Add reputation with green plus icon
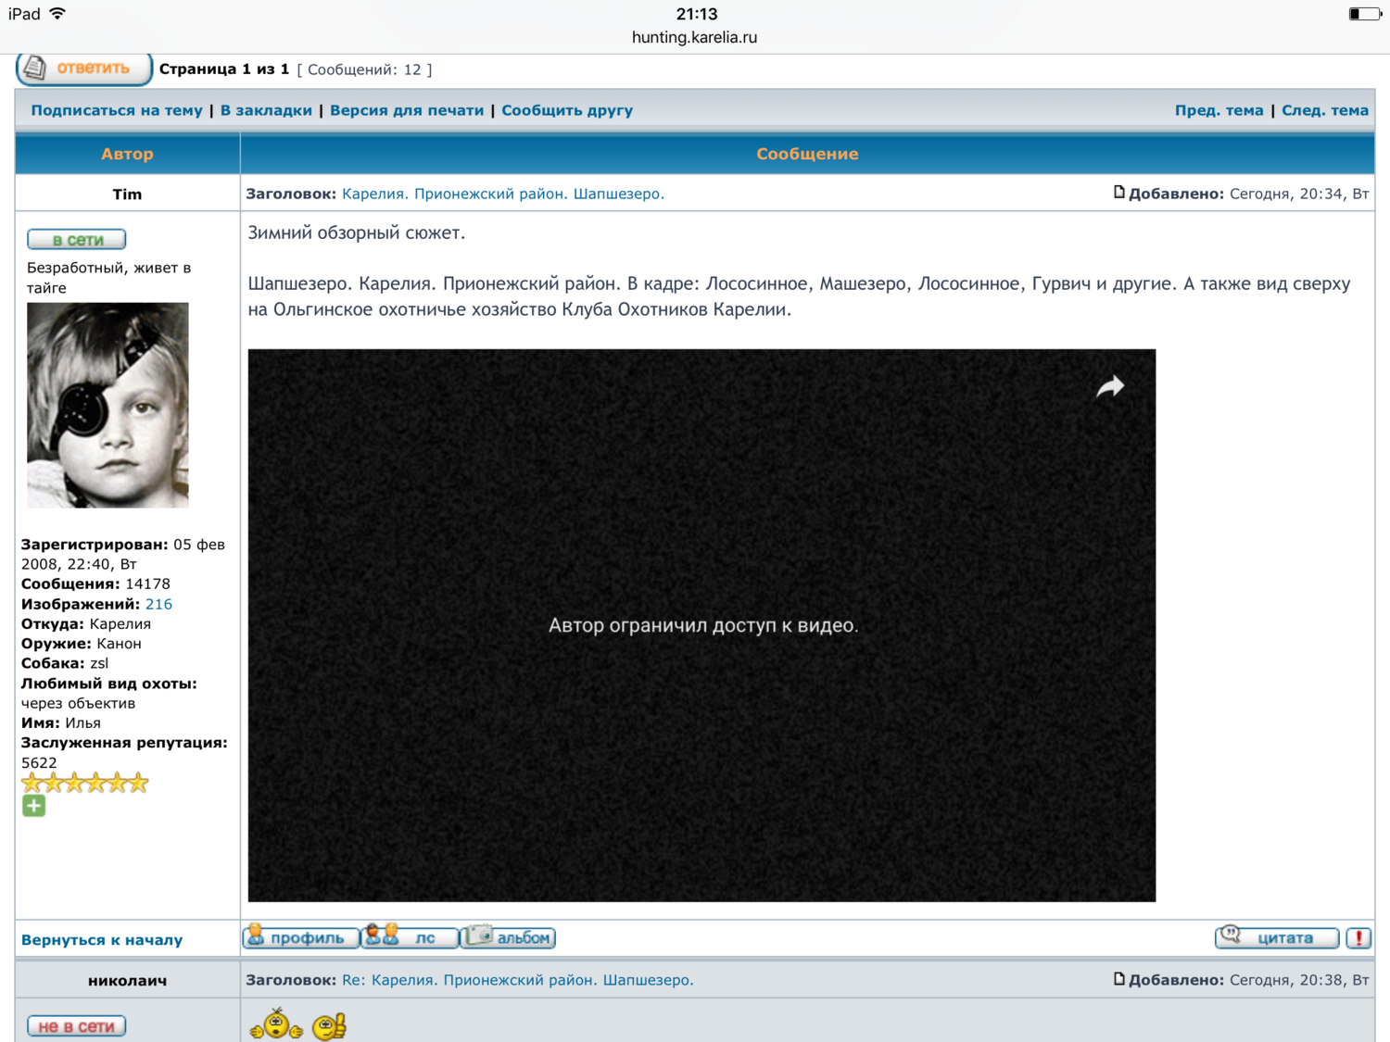Image resolution: width=1390 pixels, height=1042 pixels. pyautogui.click(x=34, y=806)
